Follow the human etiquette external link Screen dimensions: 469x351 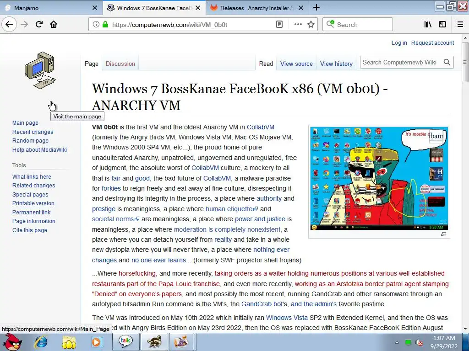tap(231, 209)
